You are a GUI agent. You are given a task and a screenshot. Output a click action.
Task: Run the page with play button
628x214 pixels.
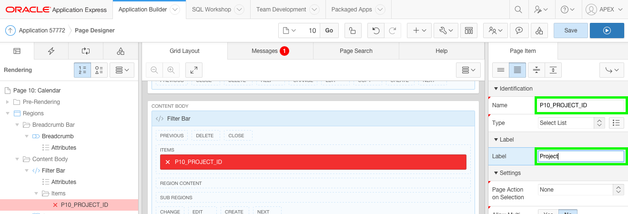(x=607, y=31)
